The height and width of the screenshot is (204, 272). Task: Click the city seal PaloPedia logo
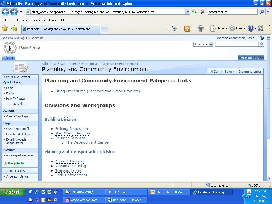pyautogui.click(x=10, y=48)
